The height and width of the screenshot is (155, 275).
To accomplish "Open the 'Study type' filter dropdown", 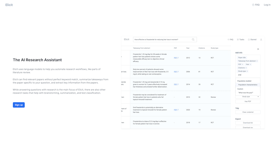I will 247,97.
